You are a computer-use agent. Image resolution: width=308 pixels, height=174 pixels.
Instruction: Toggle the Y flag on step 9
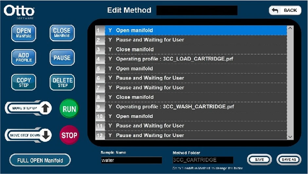[x=110, y=107]
